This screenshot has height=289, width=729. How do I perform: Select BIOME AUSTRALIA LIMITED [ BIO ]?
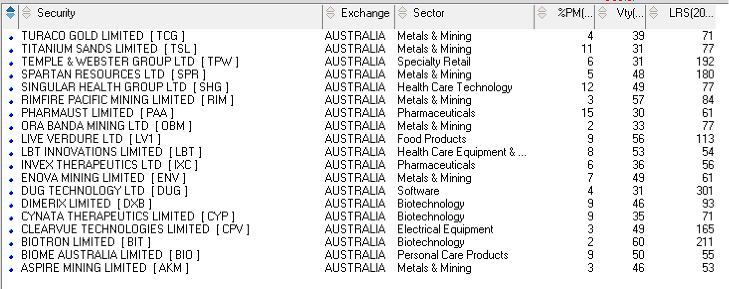coord(110,255)
